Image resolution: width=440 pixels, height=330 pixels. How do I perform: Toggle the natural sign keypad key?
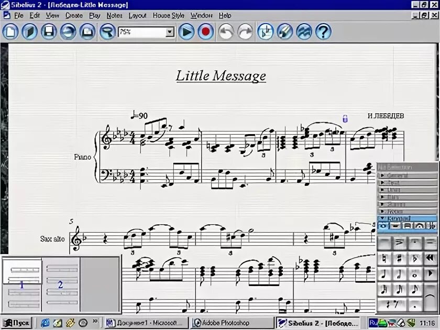(x=384, y=258)
